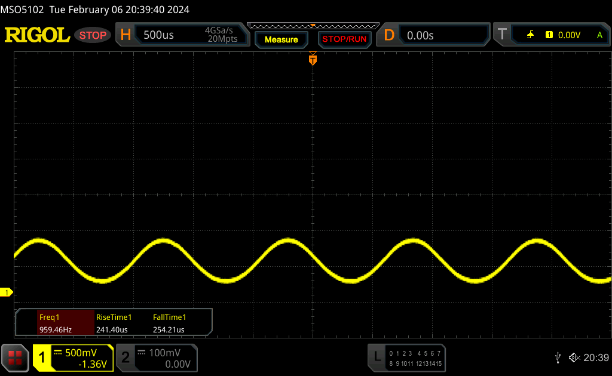Open the delay D icon
This screenshot has height=376, width=612.
coord(389,35)
